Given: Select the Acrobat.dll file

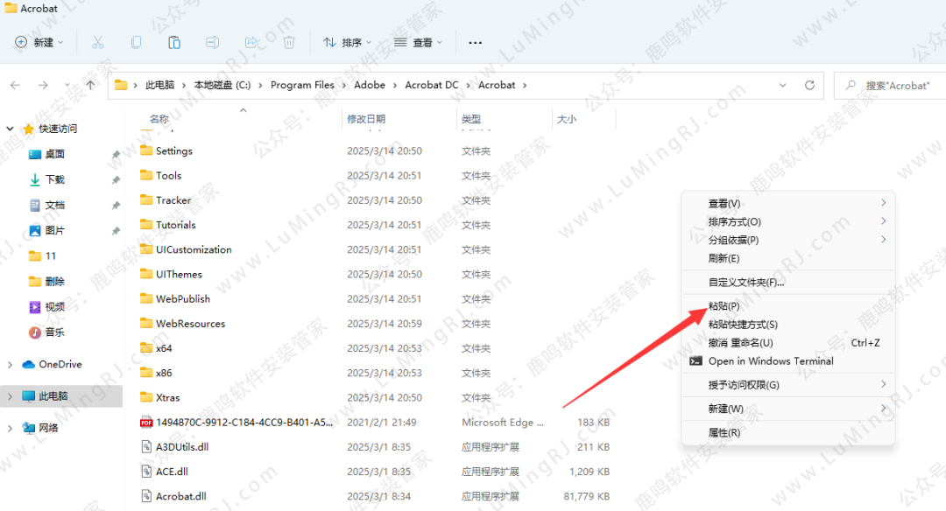Looking at the screenshot, I should (x=180, y=496).
